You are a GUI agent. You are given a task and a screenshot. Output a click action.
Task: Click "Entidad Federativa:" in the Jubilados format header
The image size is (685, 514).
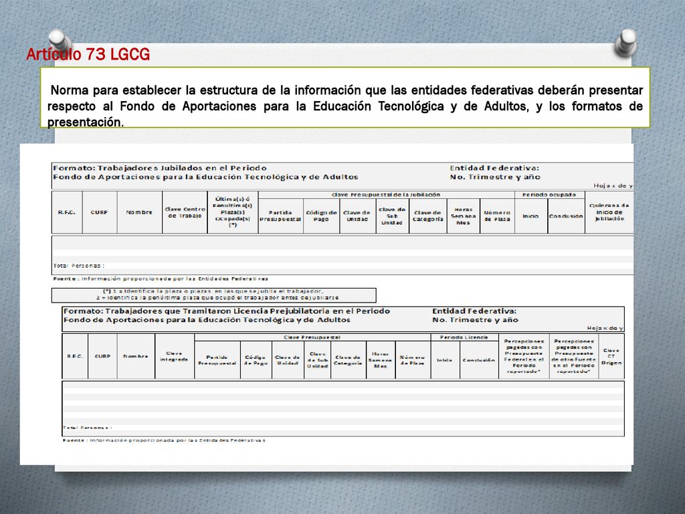pos(494,168)
